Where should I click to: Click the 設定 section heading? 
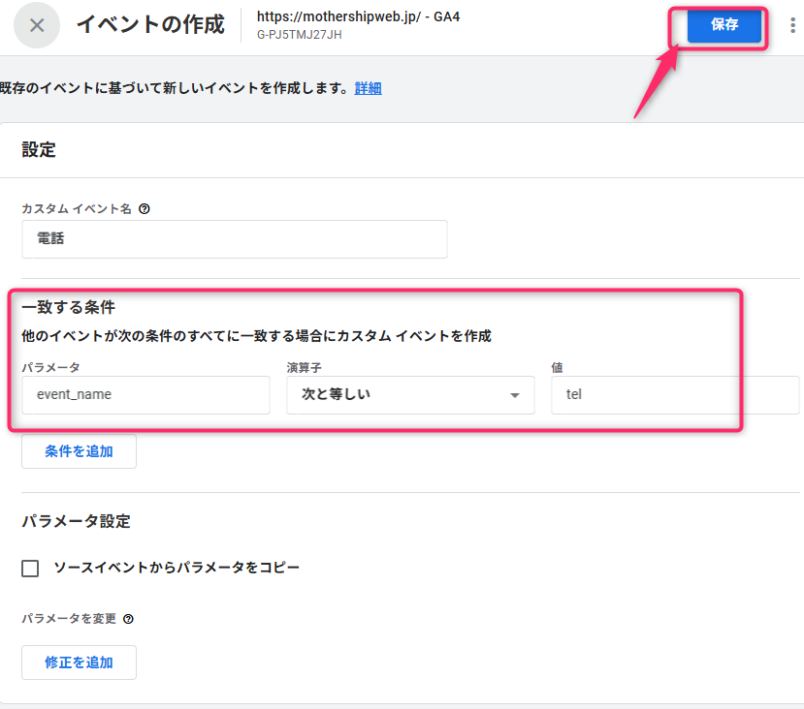pos(39,150)
